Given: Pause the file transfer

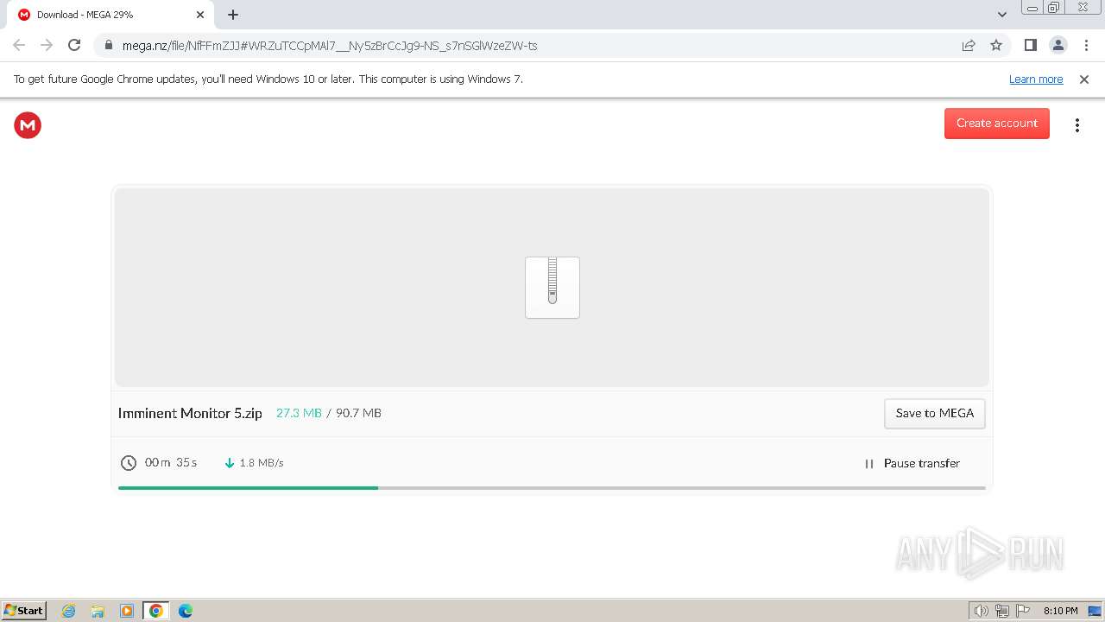Looking at the screenshot, I should click(912, 463).
